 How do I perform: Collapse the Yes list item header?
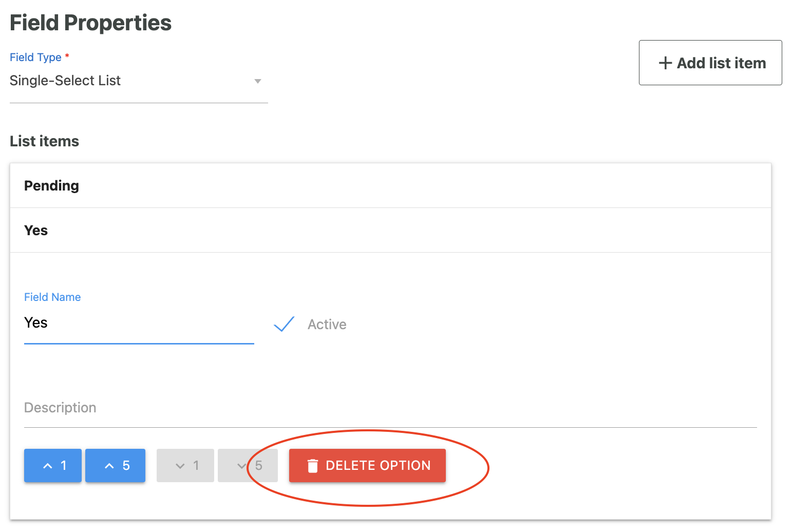click(36, 231)
